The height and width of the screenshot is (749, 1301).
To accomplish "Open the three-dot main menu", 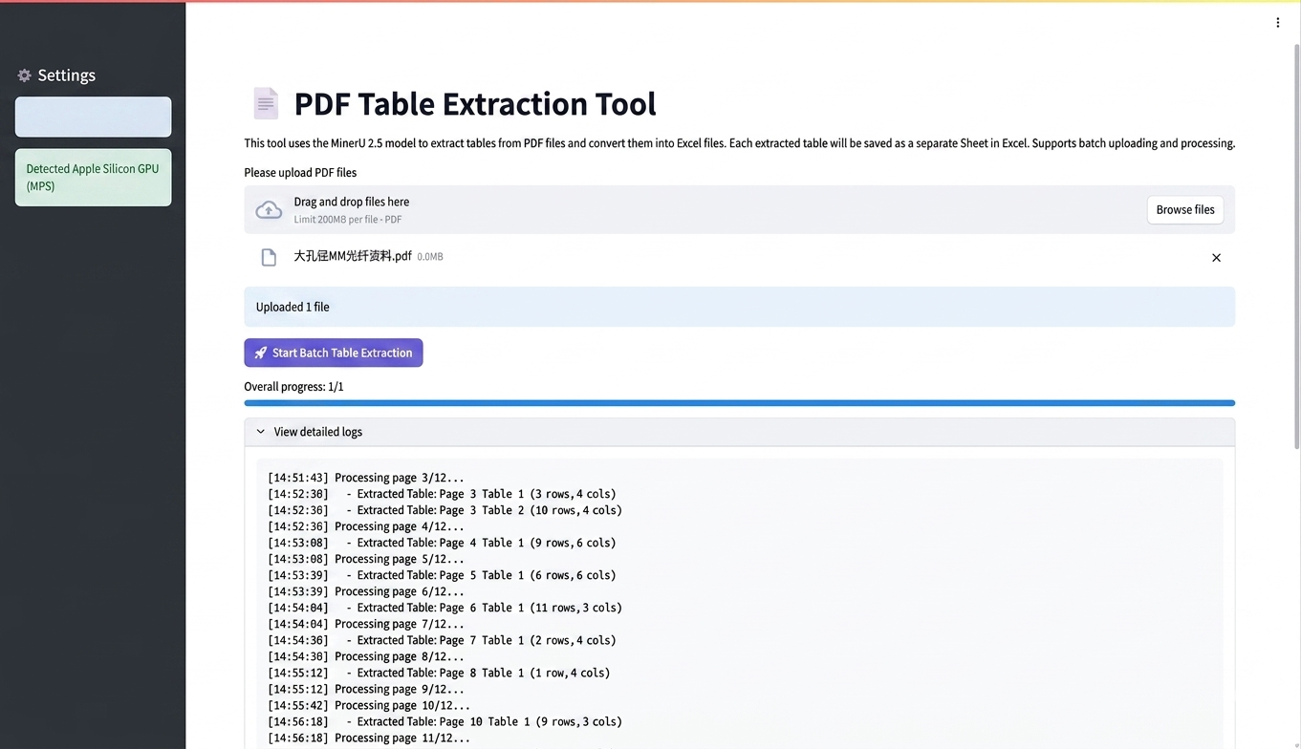I will [1277, 23].
